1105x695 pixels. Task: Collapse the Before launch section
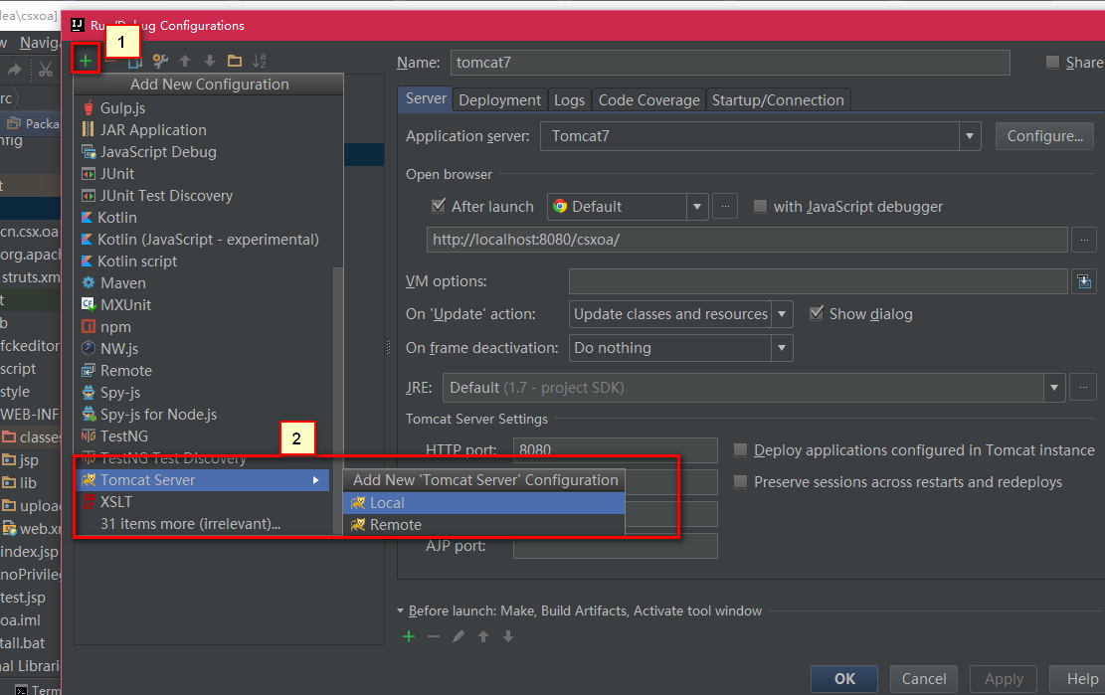[x=400, y=610]
